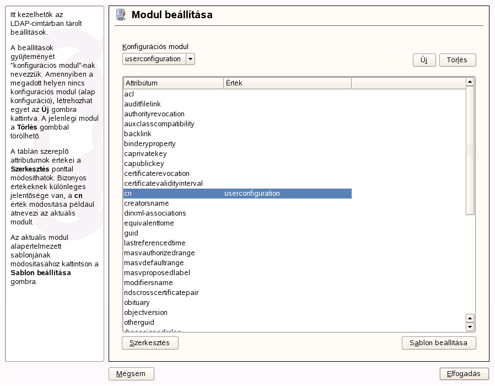495x386 pixels.
Task: Create a new module with Új
Action: point(423,60)
